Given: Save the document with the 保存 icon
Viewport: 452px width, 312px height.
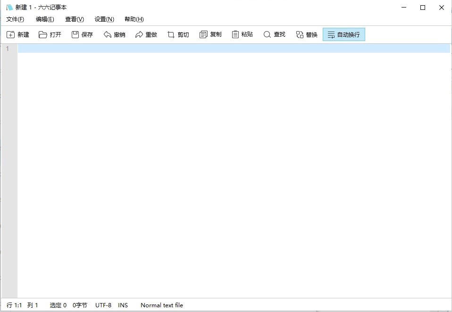Looking at the screenshot, I should tap(75, 34).
